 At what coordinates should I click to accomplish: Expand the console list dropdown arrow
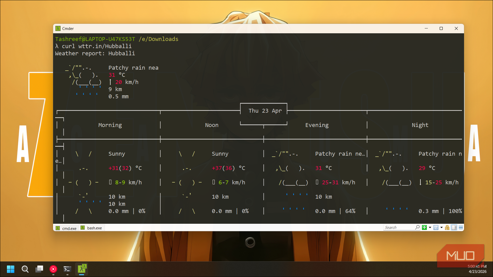pyautogui.click(x=441, y=228)
